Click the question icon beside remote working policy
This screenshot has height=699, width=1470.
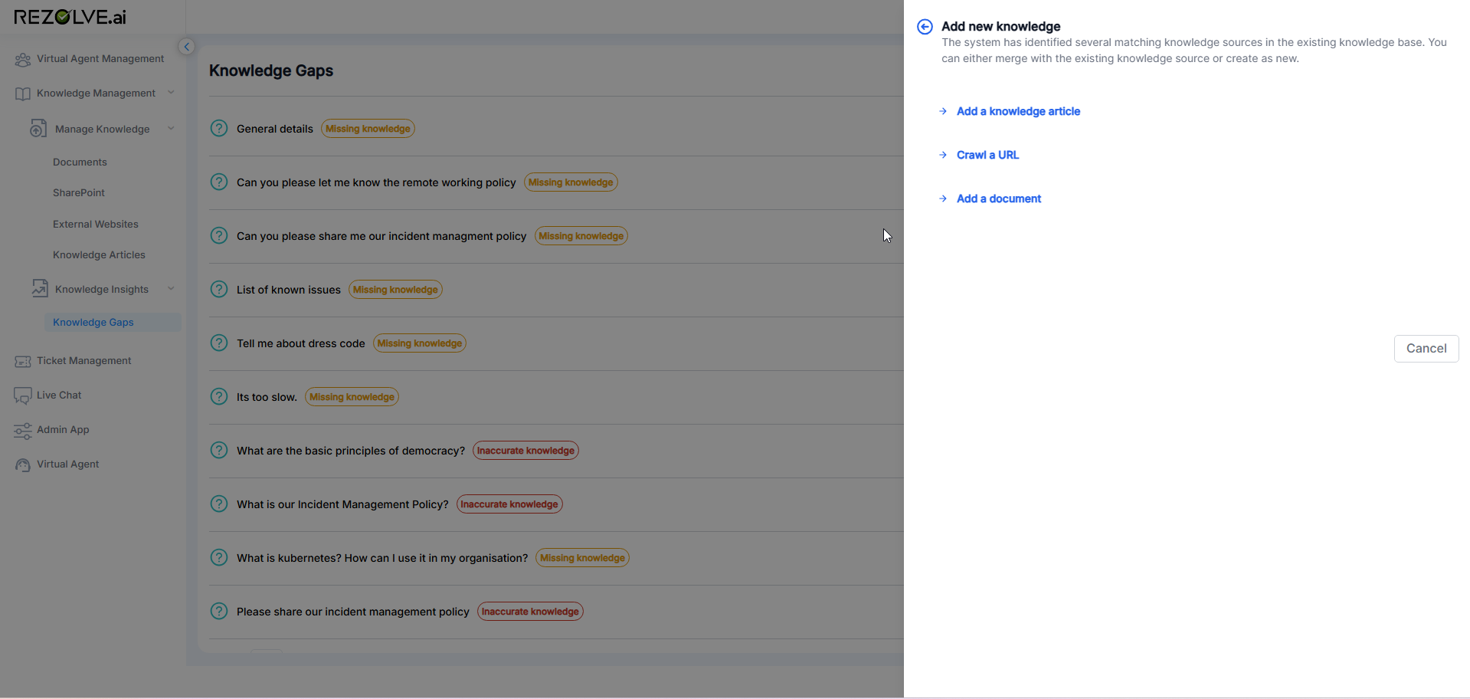pyautogui.click(x=219, y=182)
